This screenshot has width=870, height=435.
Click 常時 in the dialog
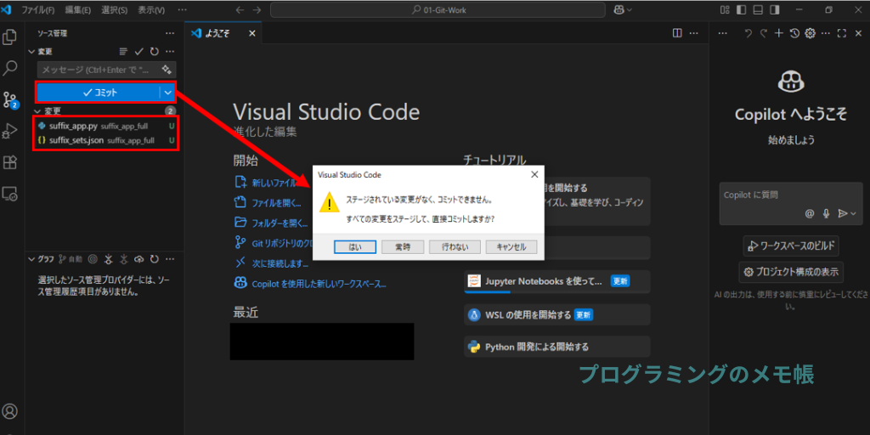tap(403, 247)
